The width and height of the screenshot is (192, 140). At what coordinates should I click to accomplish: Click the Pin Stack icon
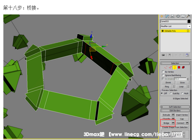(x=163, y=55)
